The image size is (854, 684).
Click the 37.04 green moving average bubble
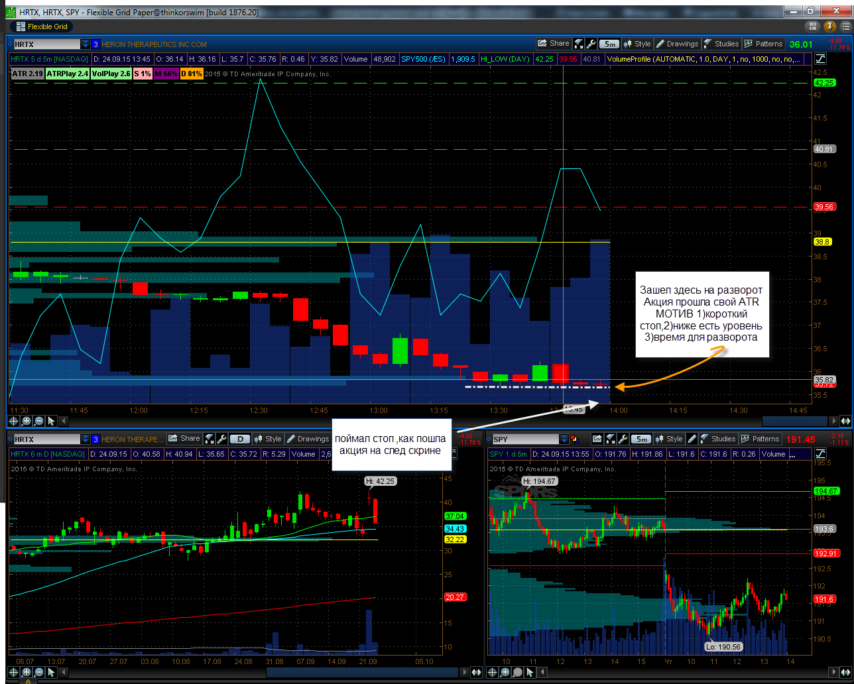coord(455,516)
